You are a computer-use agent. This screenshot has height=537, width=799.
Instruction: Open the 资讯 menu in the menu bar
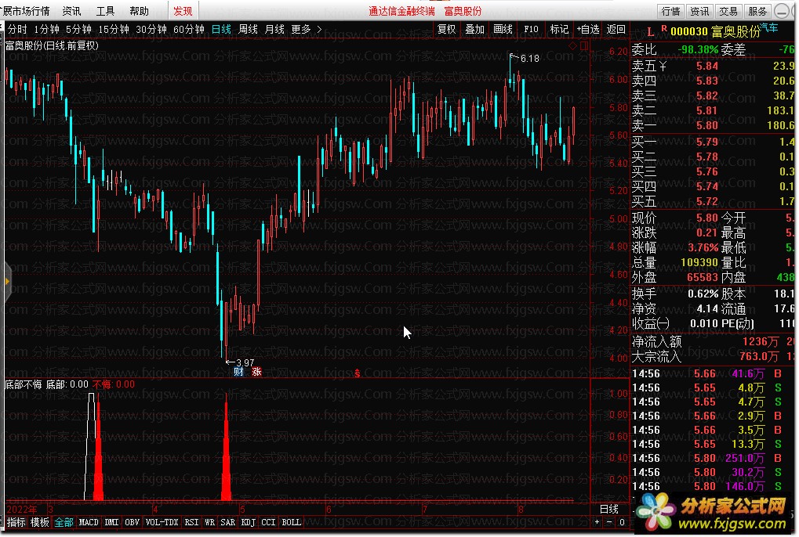[71, 11]
